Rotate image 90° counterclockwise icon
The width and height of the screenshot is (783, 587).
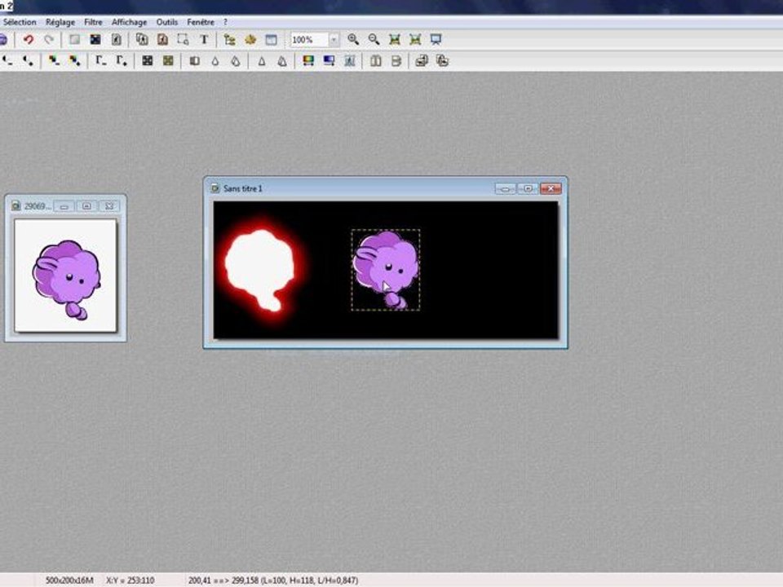pos(422,61)
